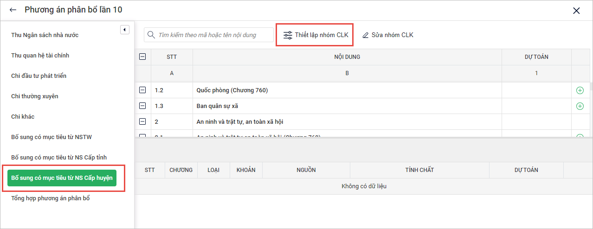Select Chi thường xuyên in sidebar
Image resolution: width=593 pixels, height=229 pixels.
[35, 96]
